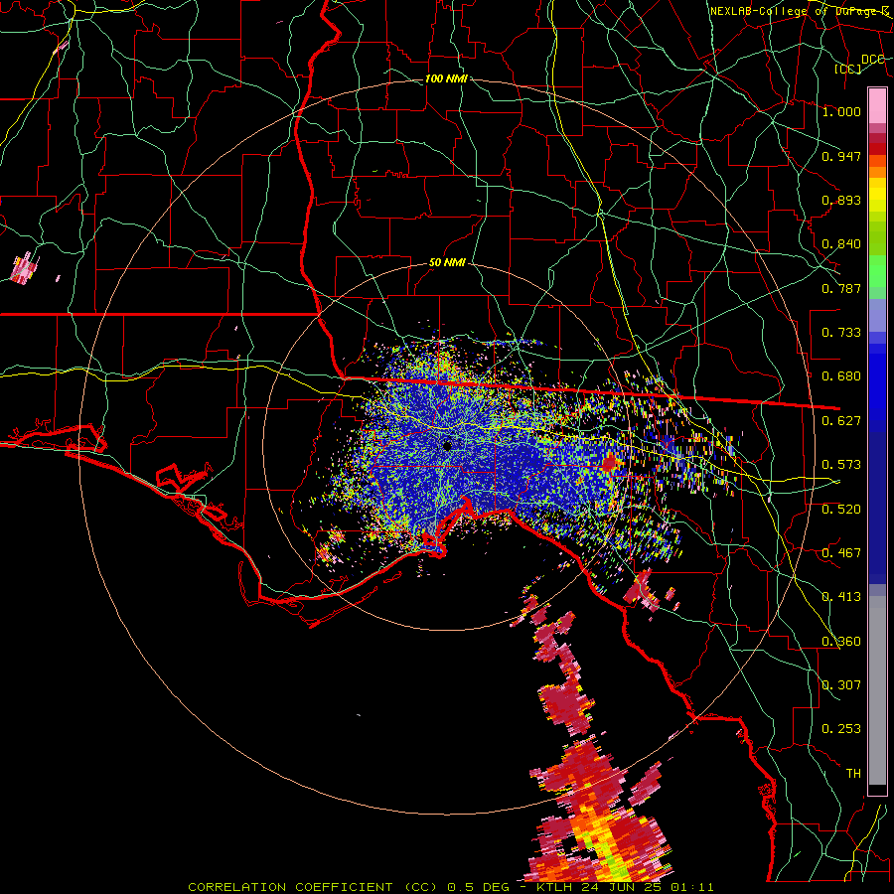The height and width of the screenshot is (894, 894).
Task: Click the 0.467 scale value
Action: tap(841, 553)
